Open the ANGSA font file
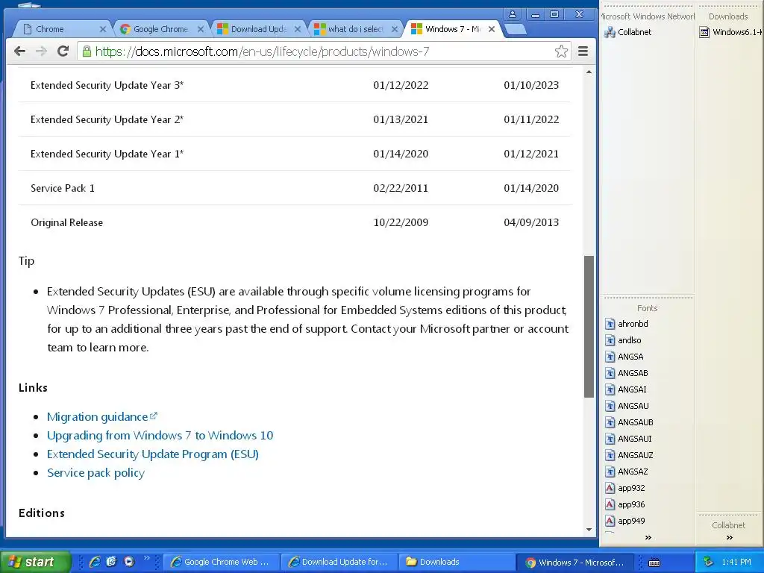This screenshot has height=573, width=764. click(x=624, y=357)
